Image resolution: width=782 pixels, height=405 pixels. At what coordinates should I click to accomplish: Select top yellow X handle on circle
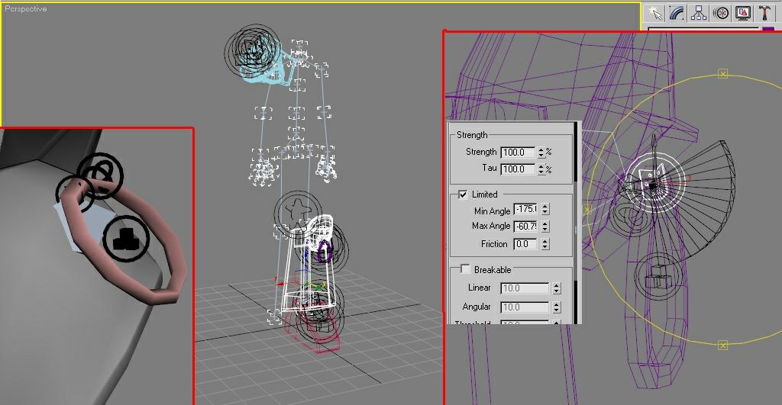click(x=722, y=74)
